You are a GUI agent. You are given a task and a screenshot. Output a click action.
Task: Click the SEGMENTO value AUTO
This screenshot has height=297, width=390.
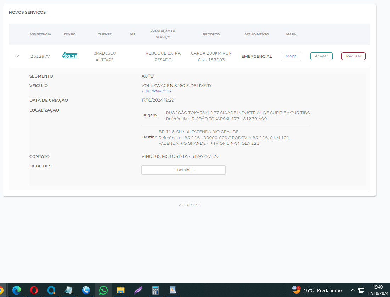click(x=148, y=76)
